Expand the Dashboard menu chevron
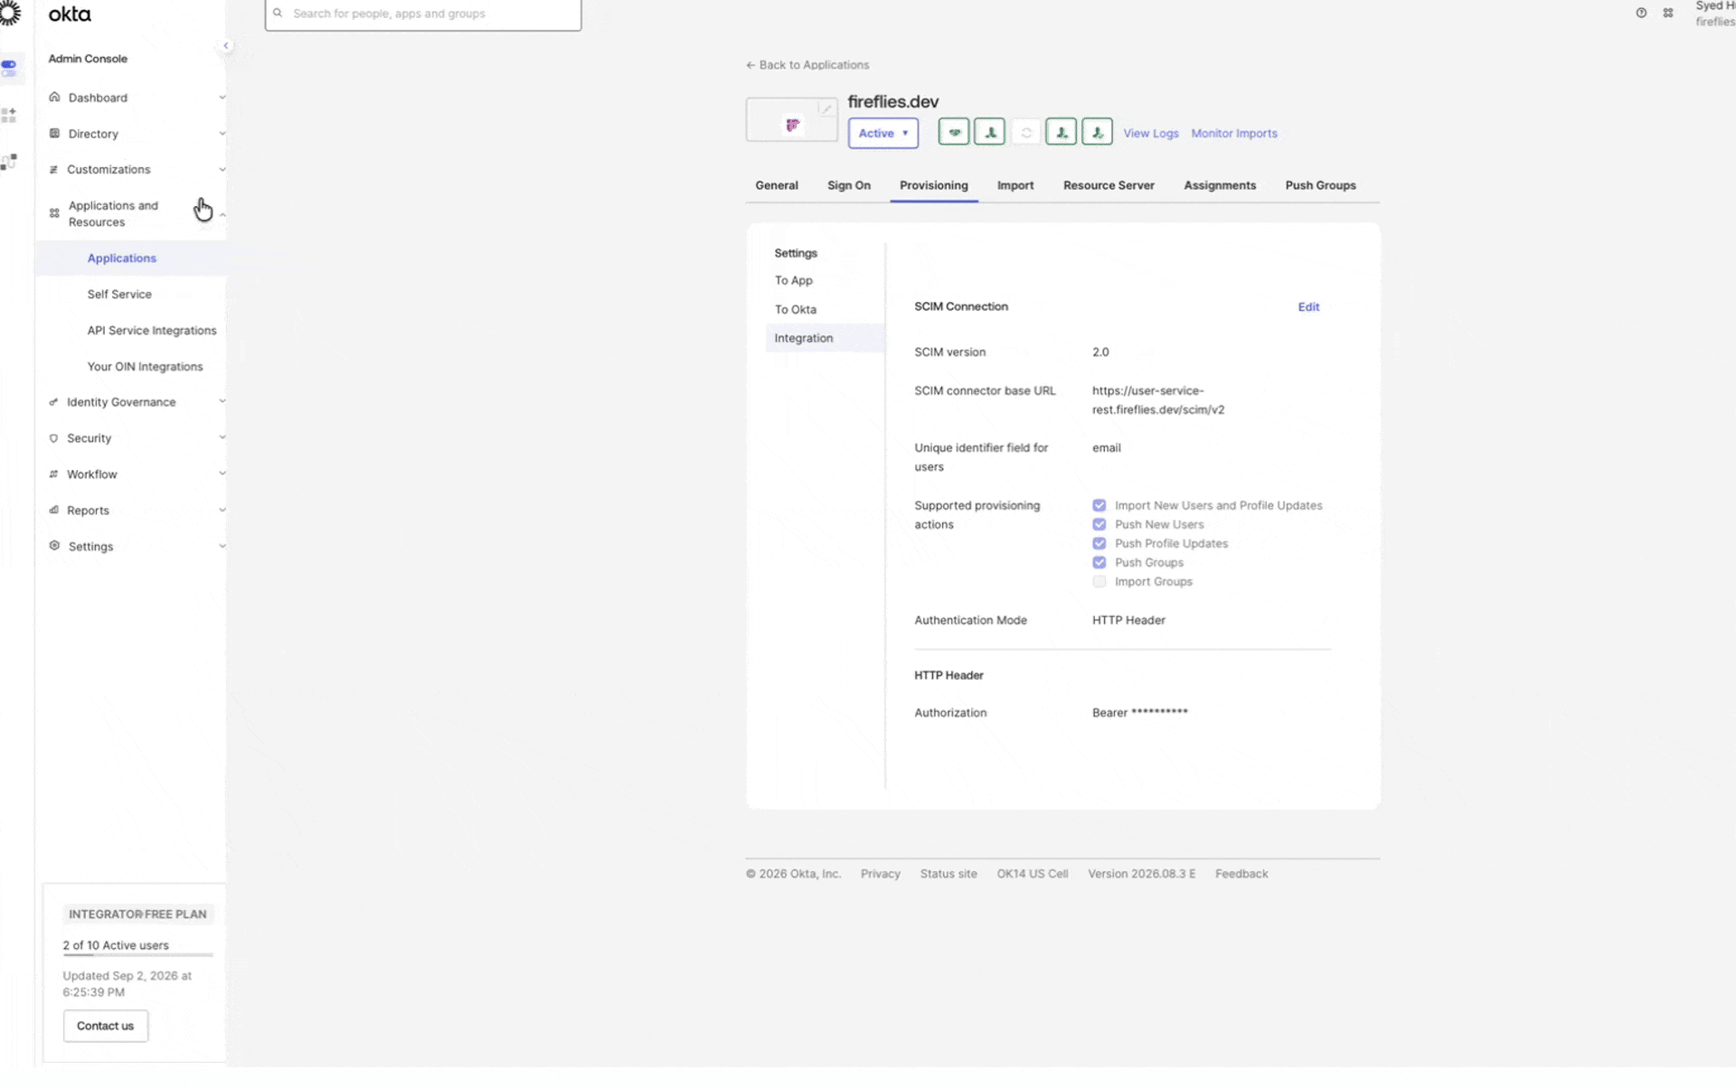This screenshot has width=1736, height=1088. coord(222,98)
